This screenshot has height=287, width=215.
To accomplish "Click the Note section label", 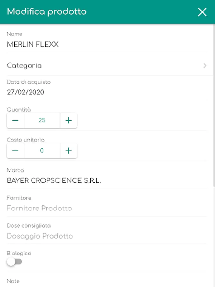I will click(13, 281).
